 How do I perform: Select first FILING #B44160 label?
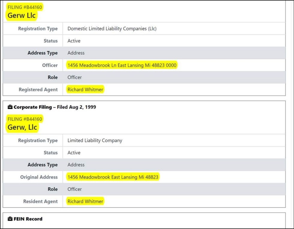(x=25, y=7)
